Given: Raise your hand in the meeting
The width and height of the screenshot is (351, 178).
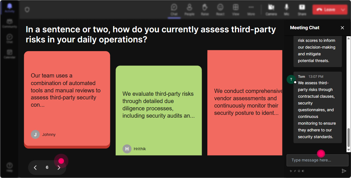Looking at the screenshot, I should pyautogui.click(x=205, y=10).
